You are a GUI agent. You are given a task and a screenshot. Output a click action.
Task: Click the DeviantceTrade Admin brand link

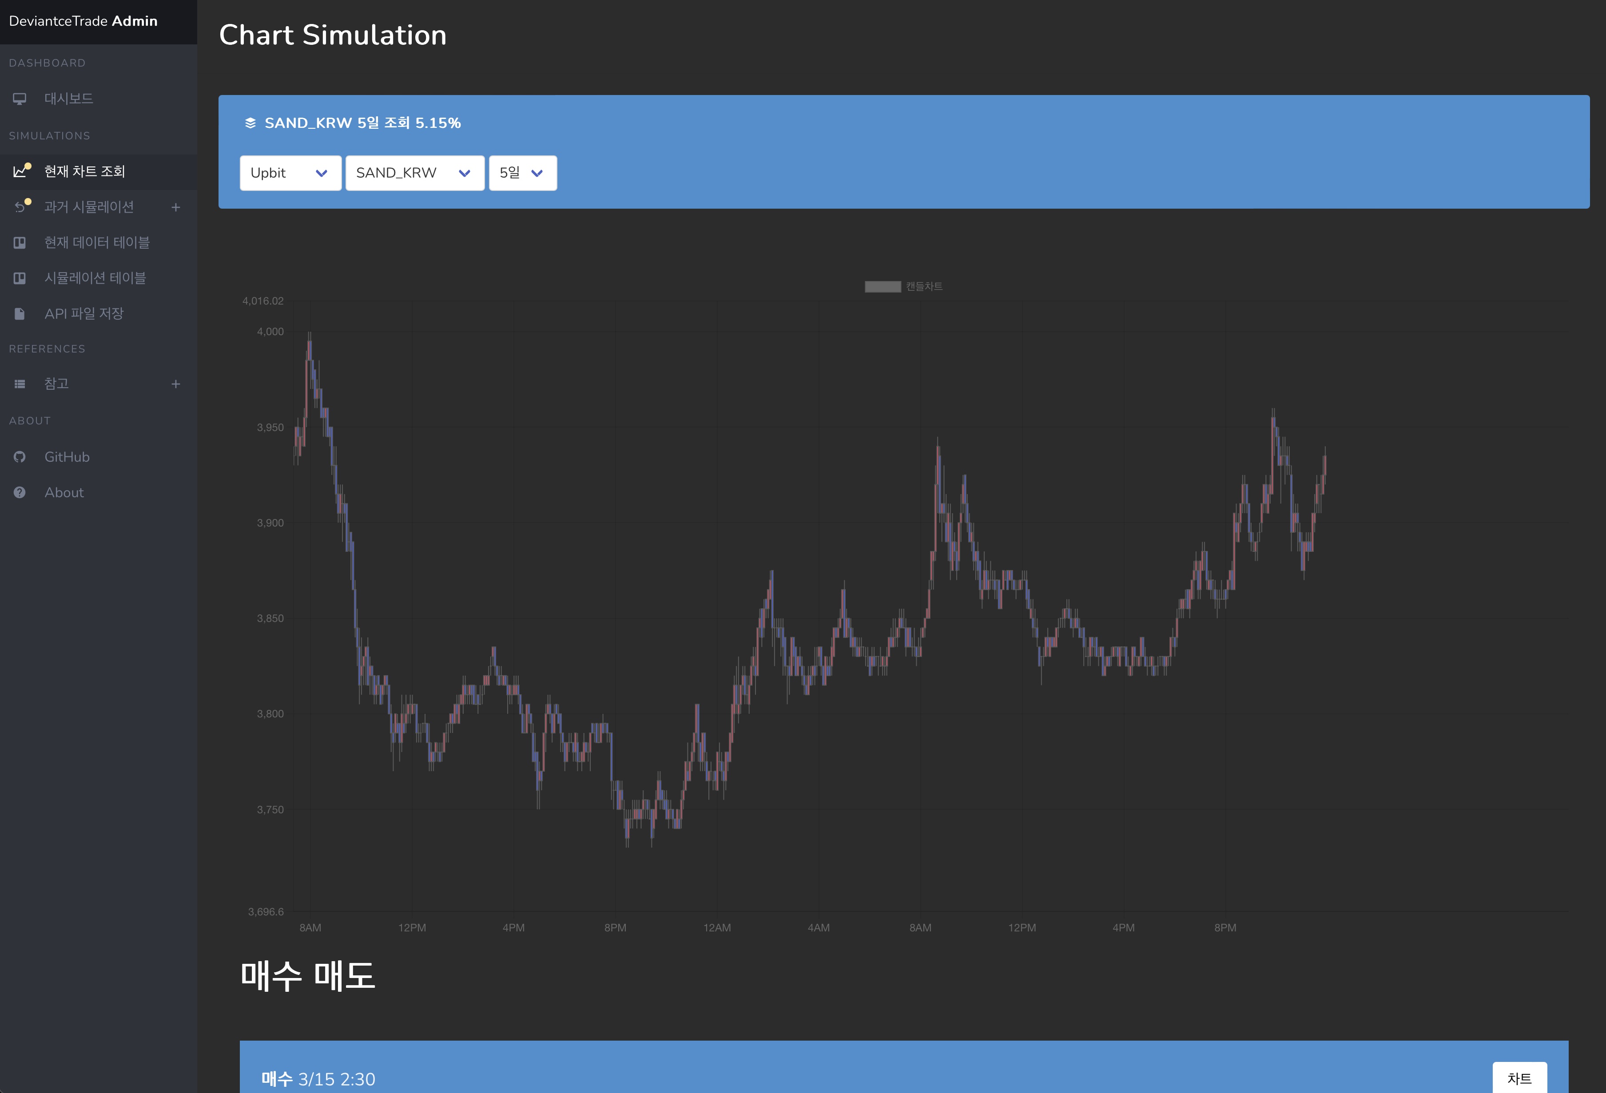(x=83, y=21)
